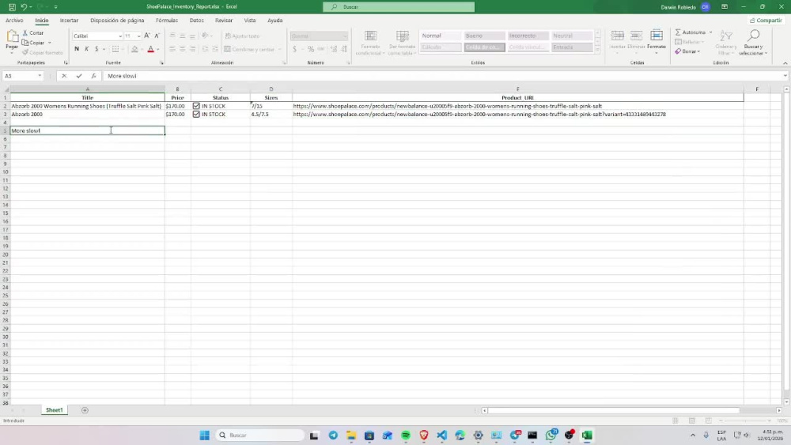Open Ribbon display options in the title bar
The height and width of the screenshot is (445, 791).
(725, 7)
